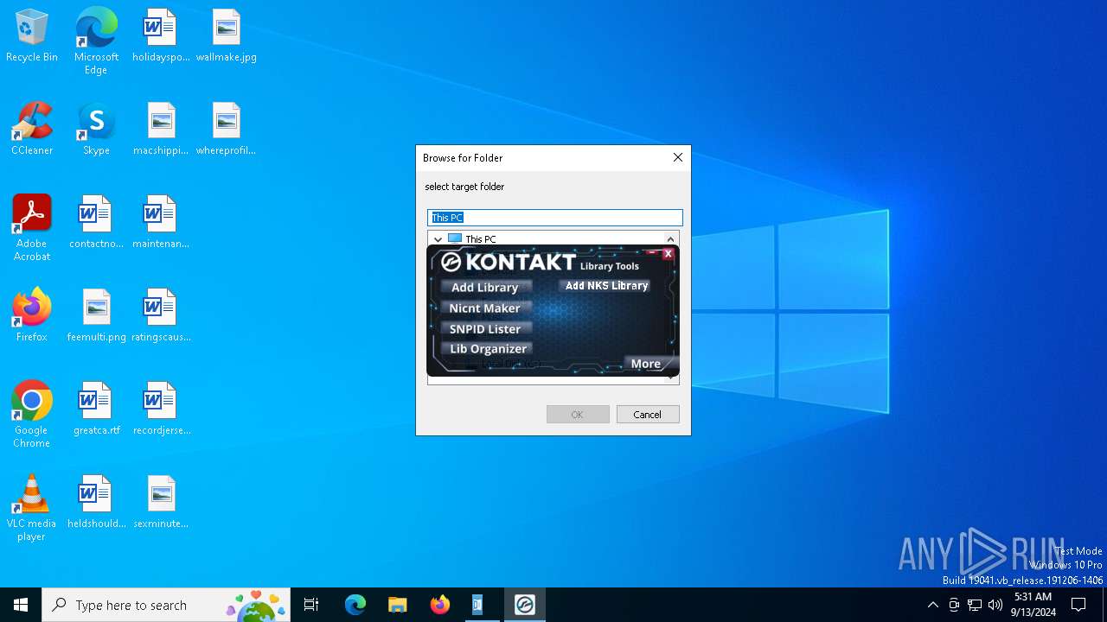Open VLC media player desktop shortcut
The height and width of the screenshot is (622, 1107).
tap(32, 508)
